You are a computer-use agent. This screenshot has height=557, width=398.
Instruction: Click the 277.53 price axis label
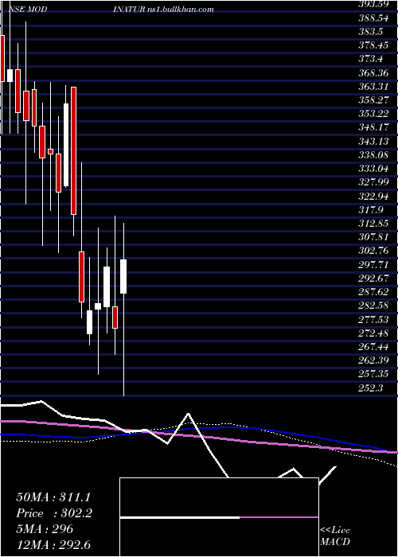[374, 319]
